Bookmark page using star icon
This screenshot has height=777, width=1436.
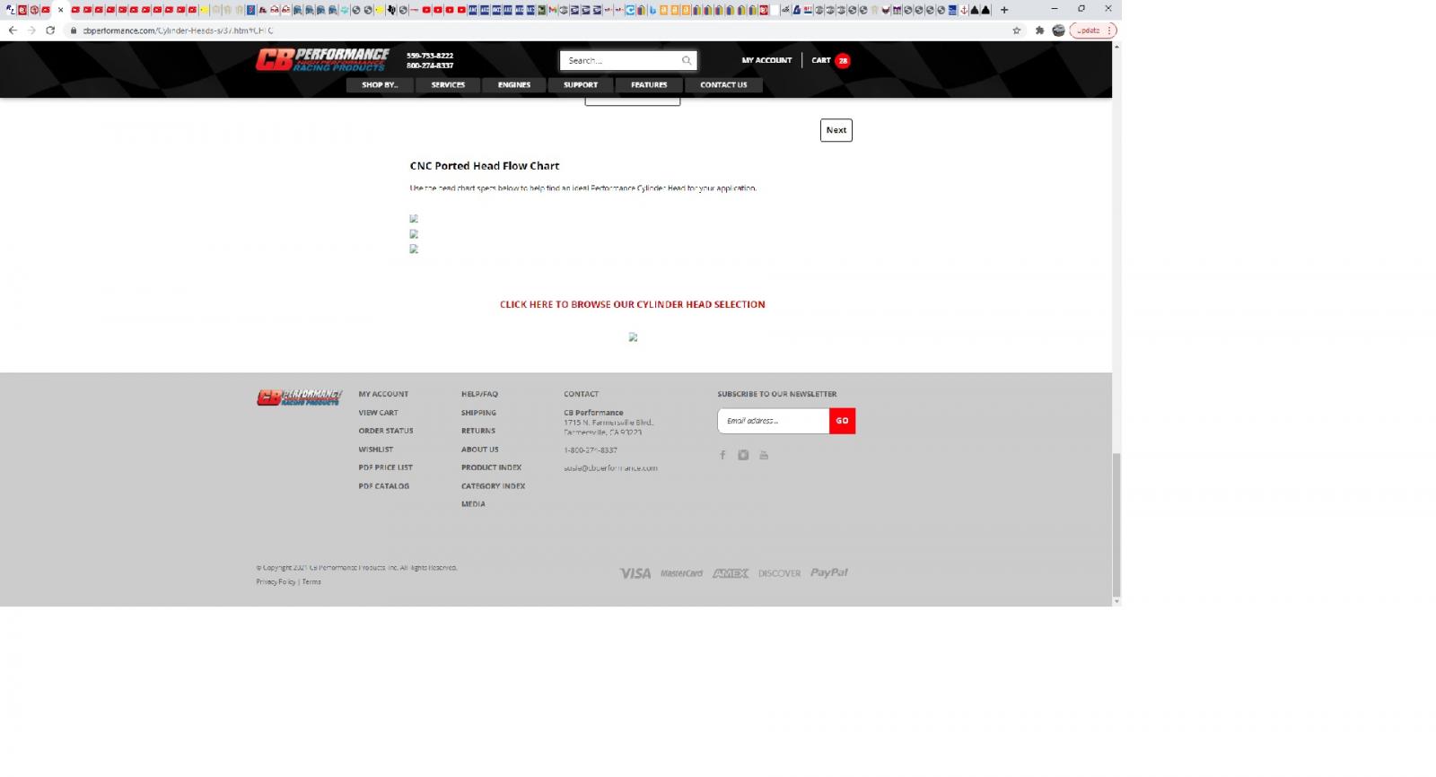click(1017, 31)
